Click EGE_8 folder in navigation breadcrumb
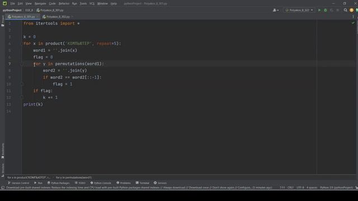The height and width of the screenshot is (201, 358). (x=29, y=10)
